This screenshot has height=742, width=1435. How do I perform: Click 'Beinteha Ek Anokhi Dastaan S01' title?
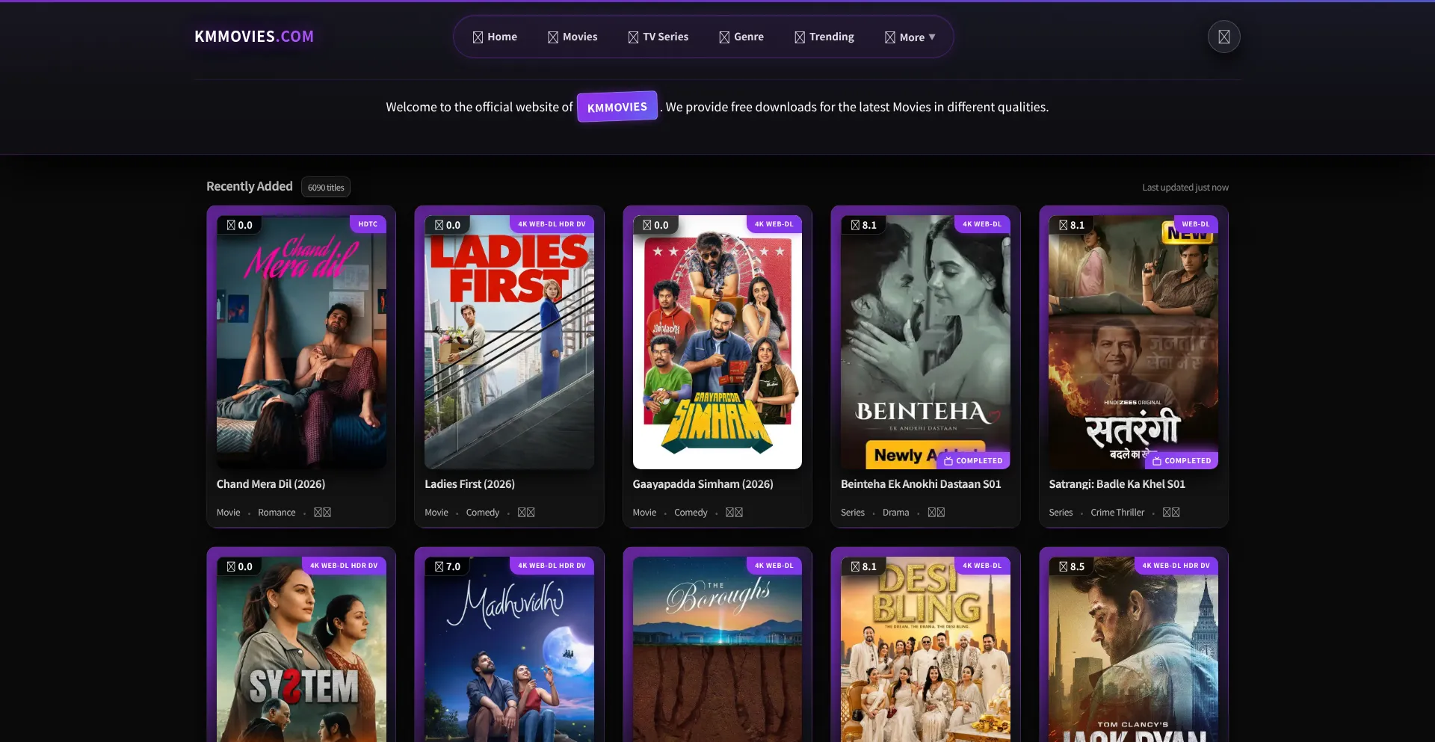tap(921, 484)
